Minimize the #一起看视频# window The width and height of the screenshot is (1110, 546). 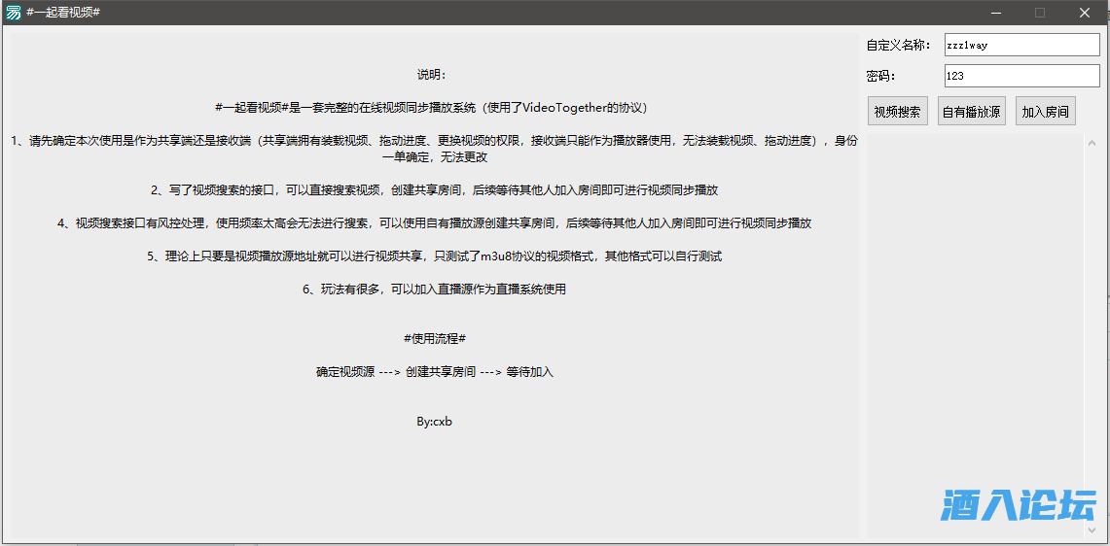pyautogui.click(x=997, y=12)
